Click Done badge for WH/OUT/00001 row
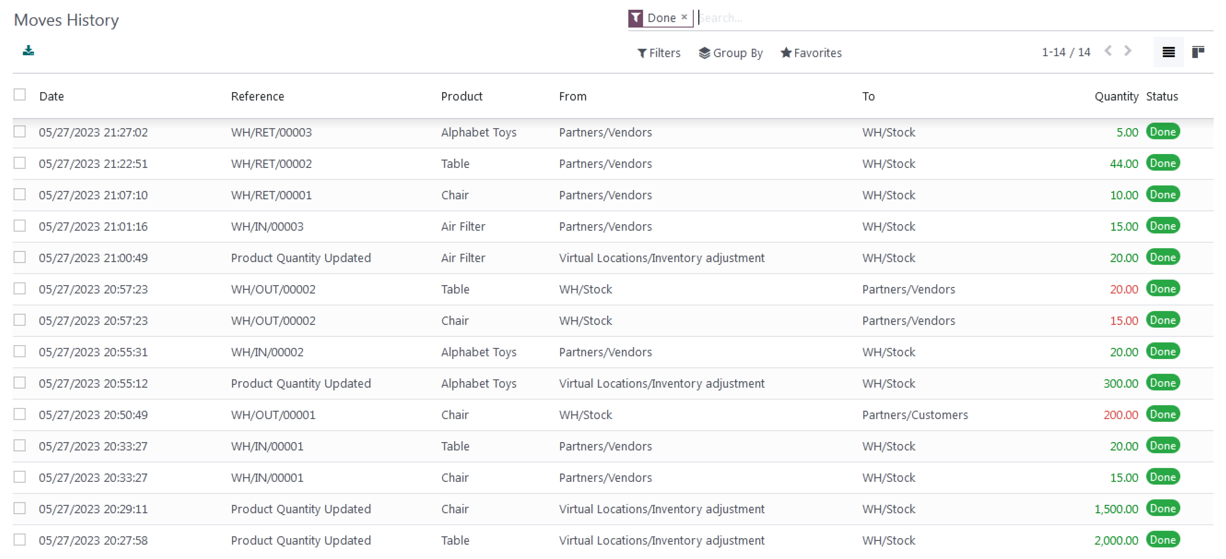 tap(1162, 414)
